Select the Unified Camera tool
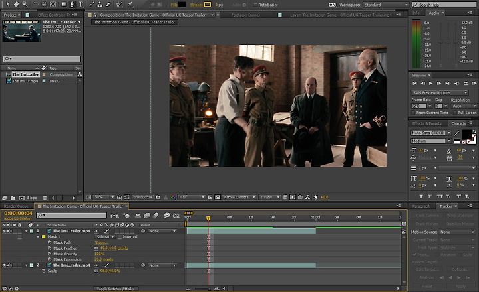This screenshot has width=479, height=292. coord(45,4)
